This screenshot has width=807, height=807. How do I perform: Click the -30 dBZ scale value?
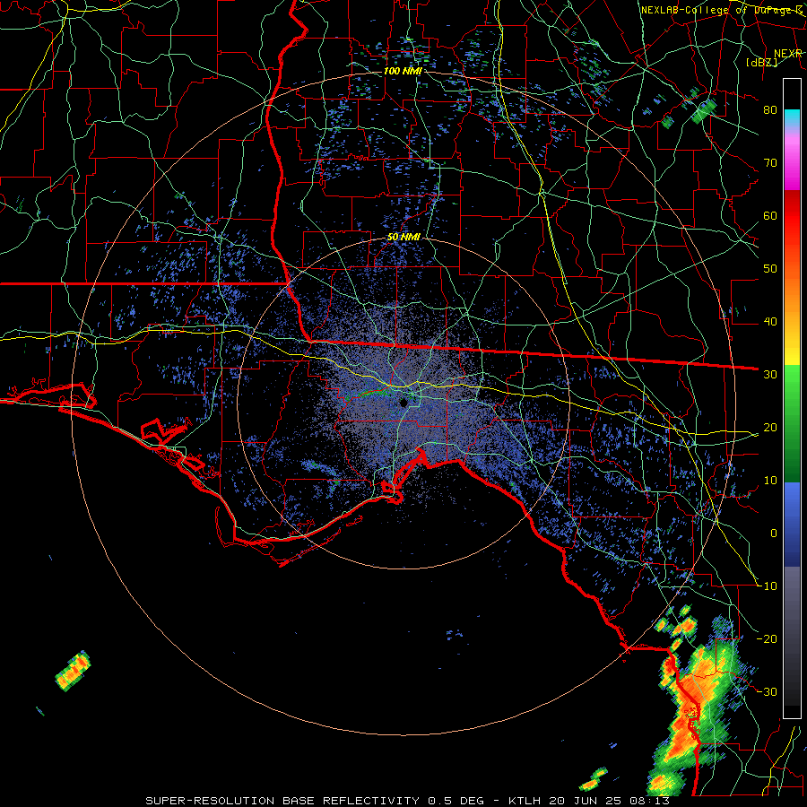pyautogui.click(x=768, y=691)
